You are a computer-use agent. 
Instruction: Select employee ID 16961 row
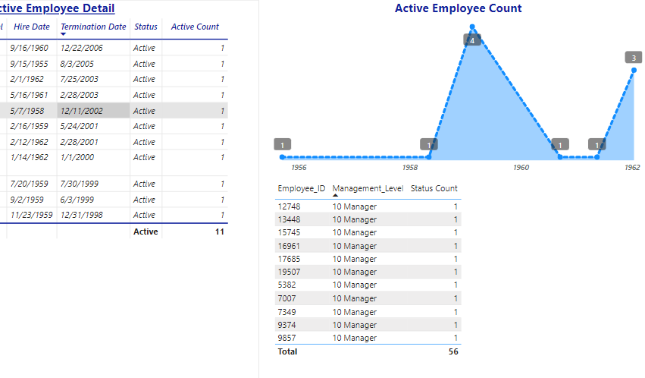[368, 246]
